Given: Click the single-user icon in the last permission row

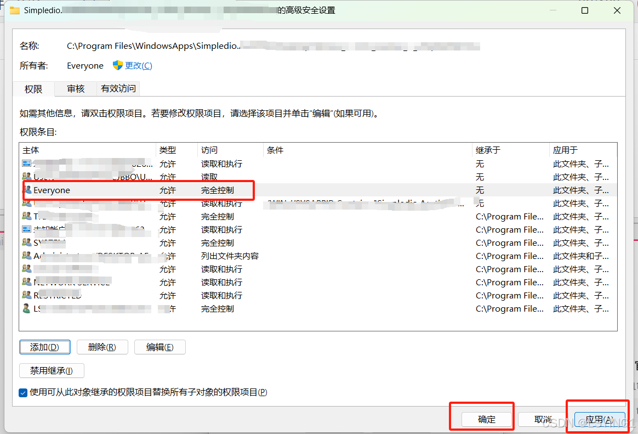Looking at the screenshot, I should tap(26, 308).
